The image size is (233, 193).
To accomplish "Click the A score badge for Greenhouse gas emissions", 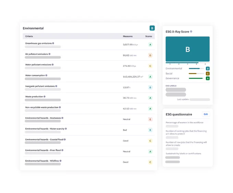I will [150, 45].
